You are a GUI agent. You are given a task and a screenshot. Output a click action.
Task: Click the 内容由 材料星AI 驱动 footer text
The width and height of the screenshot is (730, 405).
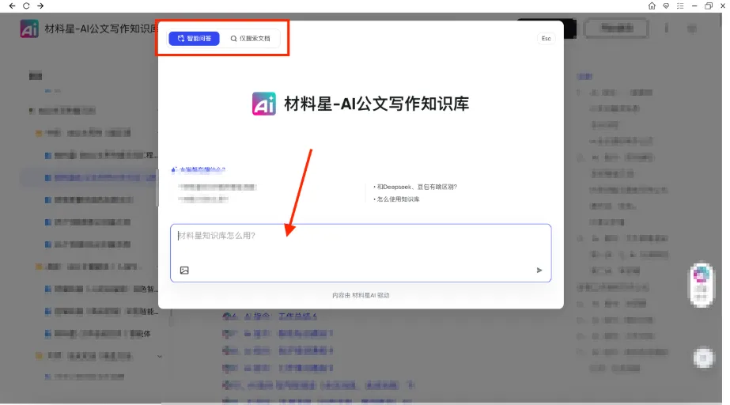(x=361, y=295)
